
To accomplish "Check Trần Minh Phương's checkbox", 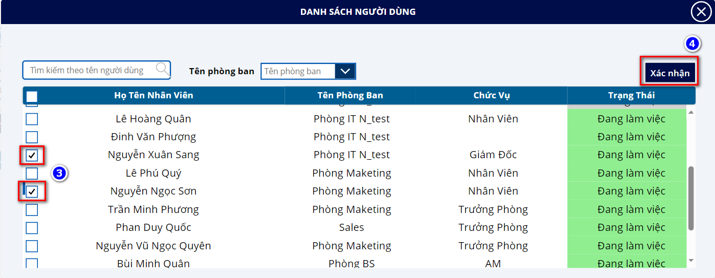I will point(32,210).
